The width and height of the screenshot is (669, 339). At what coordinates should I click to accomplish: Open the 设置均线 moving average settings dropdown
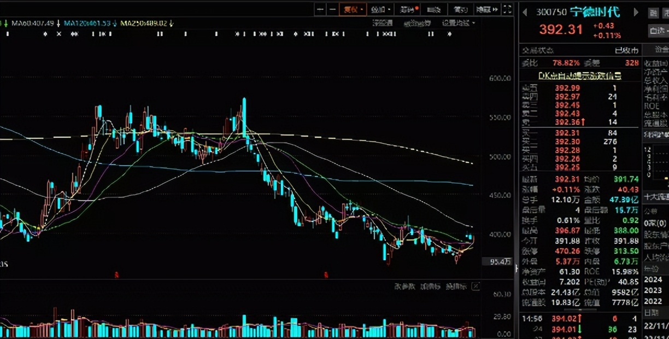[x=458, y=23]
